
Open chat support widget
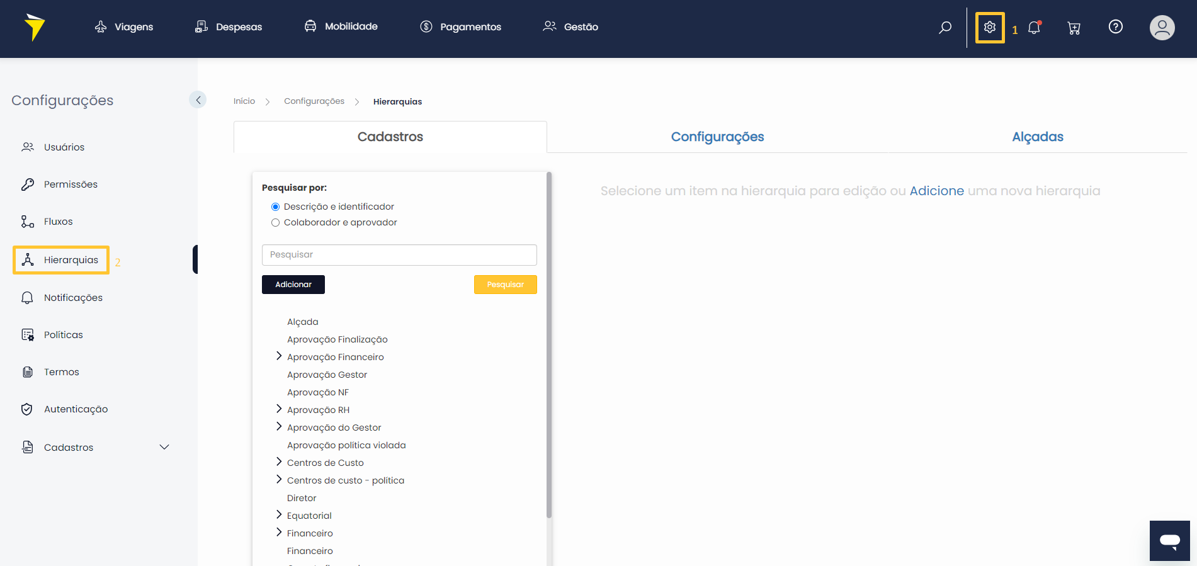(1170, 541)
